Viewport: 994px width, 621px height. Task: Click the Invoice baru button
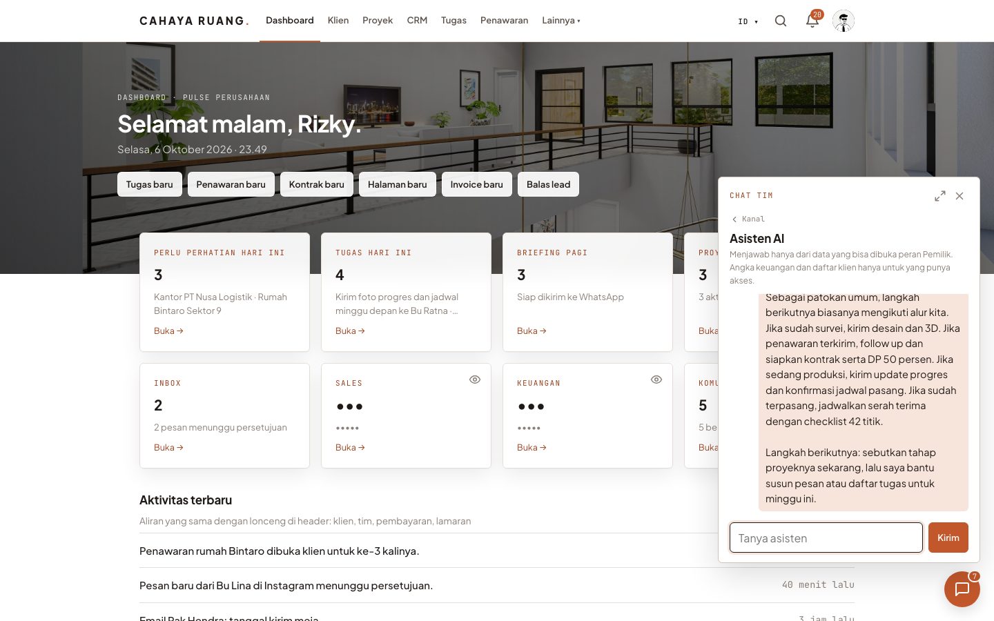point(477,184)
